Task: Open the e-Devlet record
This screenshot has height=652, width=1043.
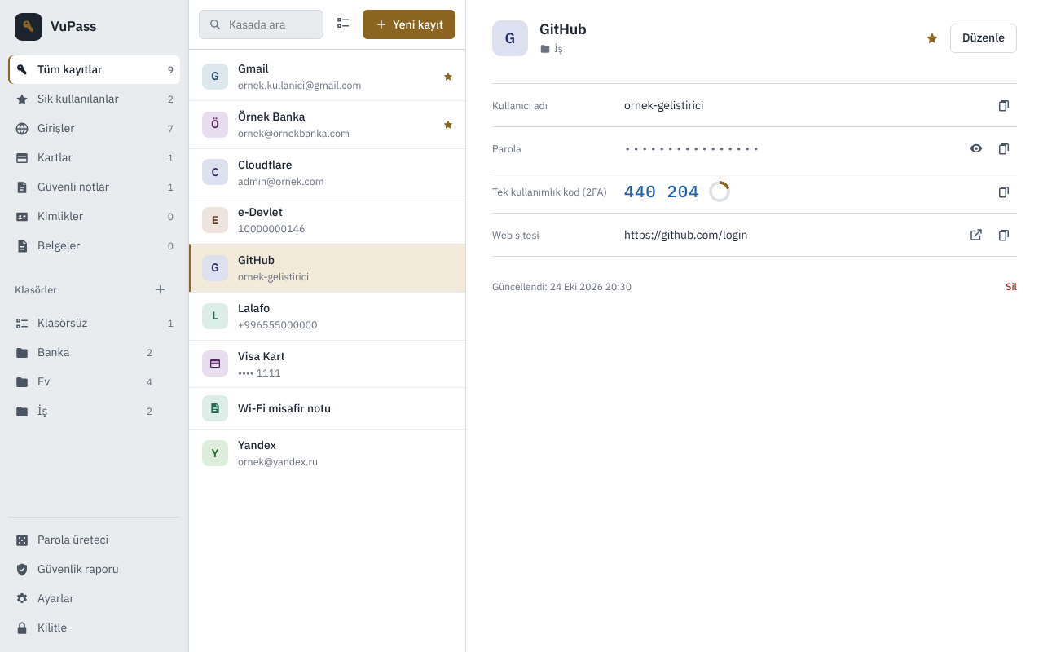Action: tap(327, 220)
